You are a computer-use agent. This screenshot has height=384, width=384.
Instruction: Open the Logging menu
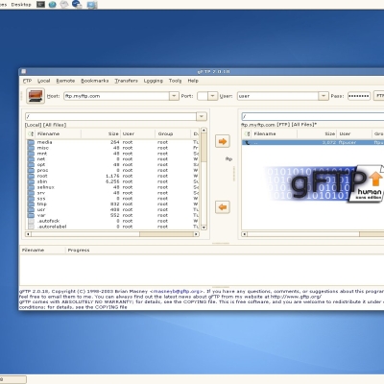[x=154, y=81]
